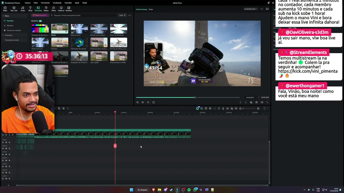Open the Mídia panel in Filmora
This screenshot has height=193, width=344.
[5, 9]
